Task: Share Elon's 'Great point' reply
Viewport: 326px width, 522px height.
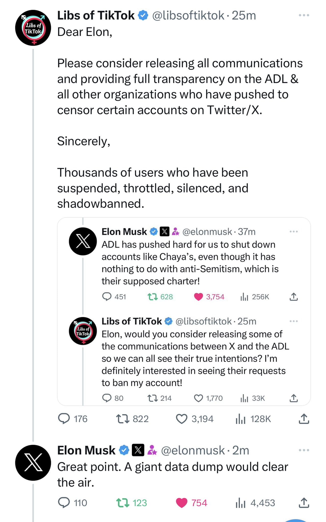Action: 304,503
